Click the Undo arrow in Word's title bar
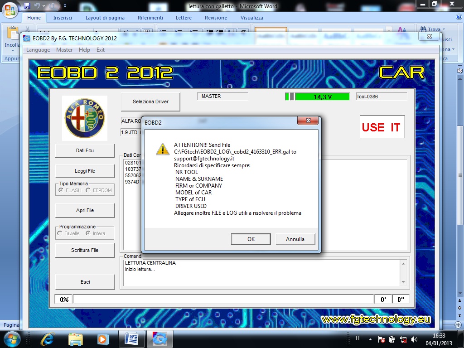This screenshot has width=464, height=348. click(x=37, y=5)
